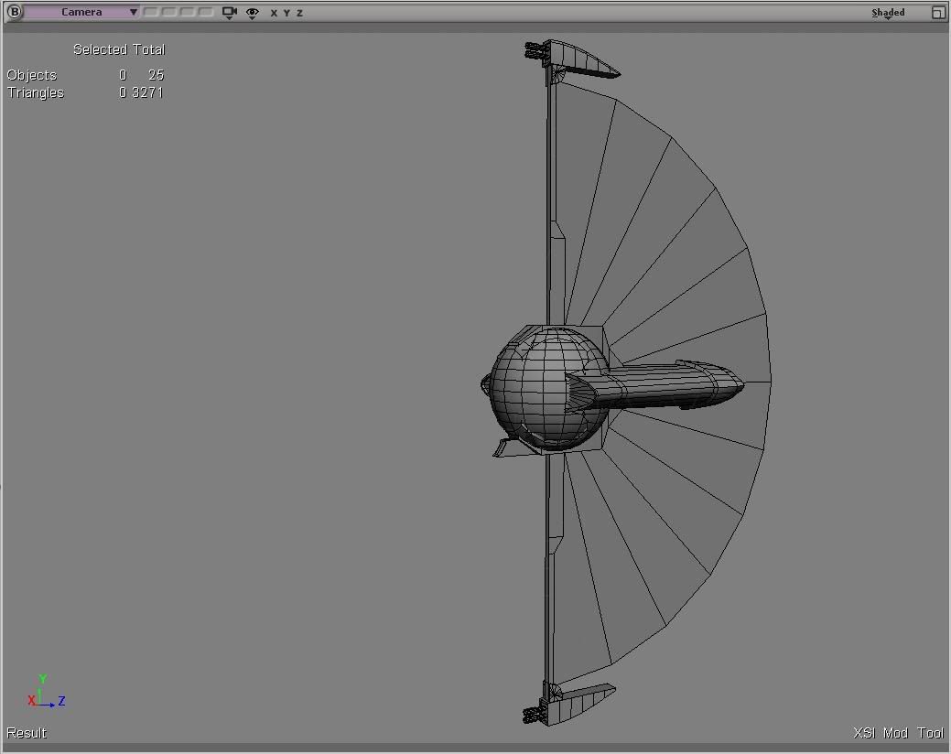This screenshot has width=951, height=754.
Task: Click the Result label
Action: click(x=27, y=733)
